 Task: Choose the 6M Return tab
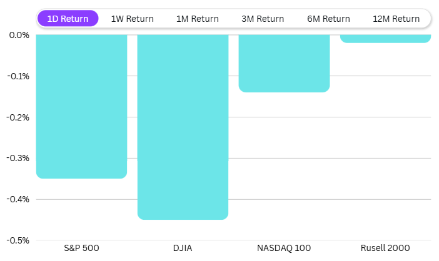[x=328, y=19]
